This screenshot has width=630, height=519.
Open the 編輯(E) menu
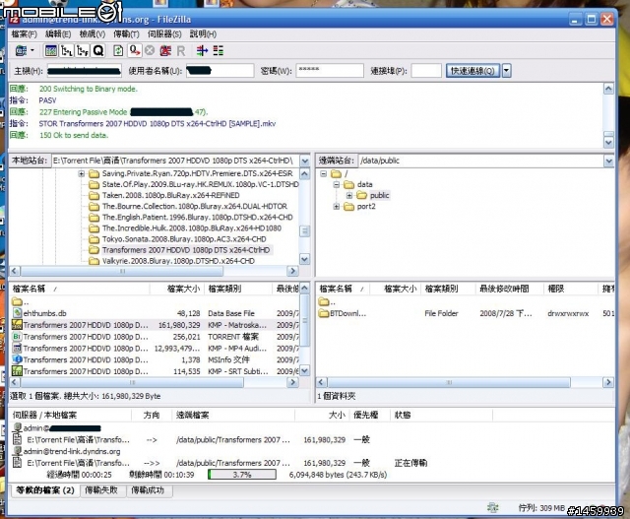click(58, 34)
